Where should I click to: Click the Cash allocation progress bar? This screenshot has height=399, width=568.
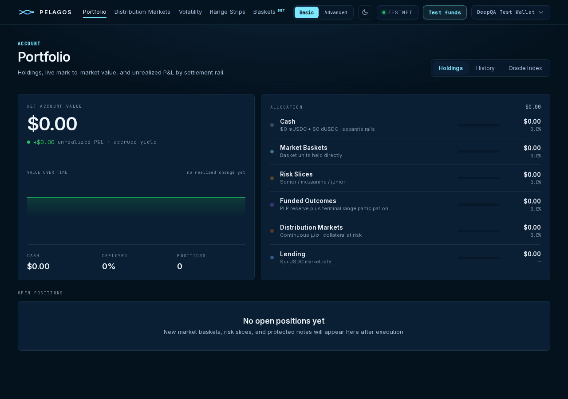[478, 125]
